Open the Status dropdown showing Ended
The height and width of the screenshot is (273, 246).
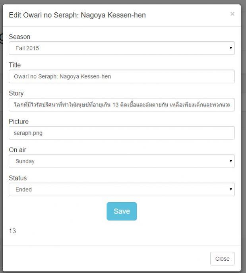click(122, 190)
